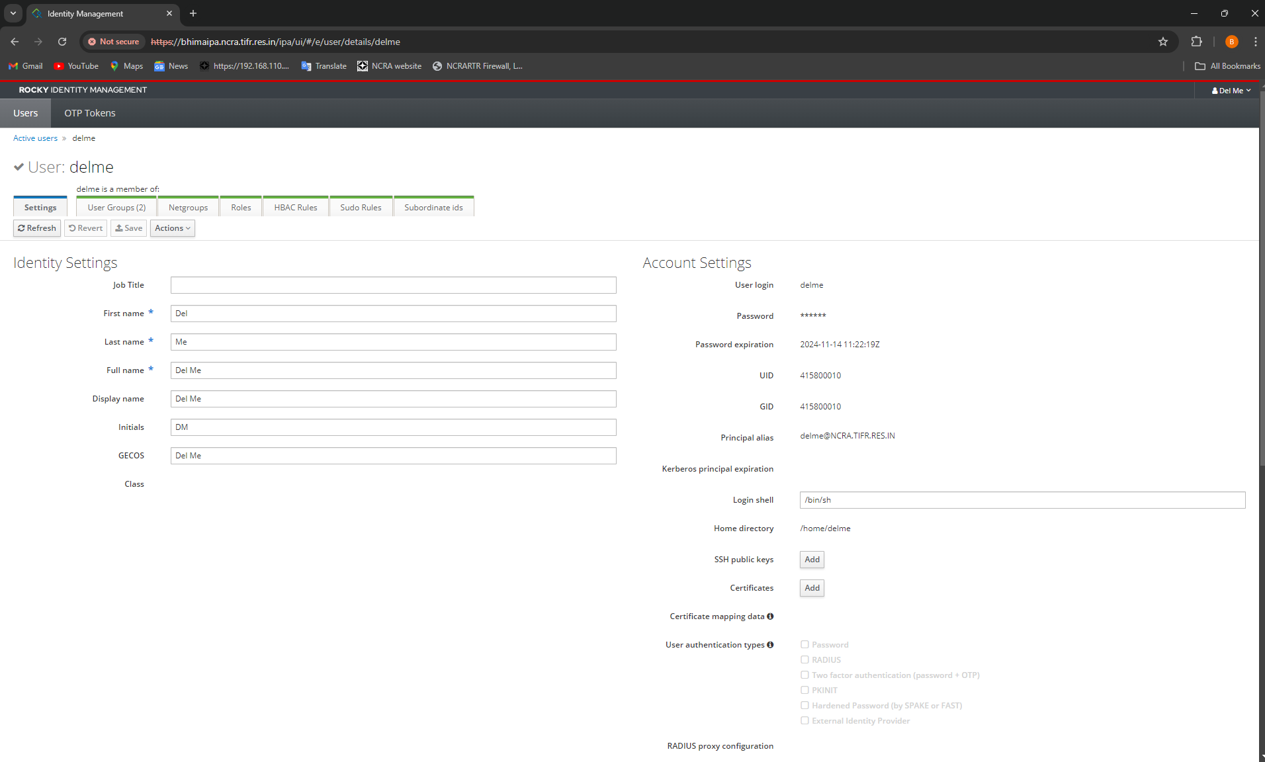The image size is (1265, 762).
Task: Add a certificate
Action: [812, 588]
